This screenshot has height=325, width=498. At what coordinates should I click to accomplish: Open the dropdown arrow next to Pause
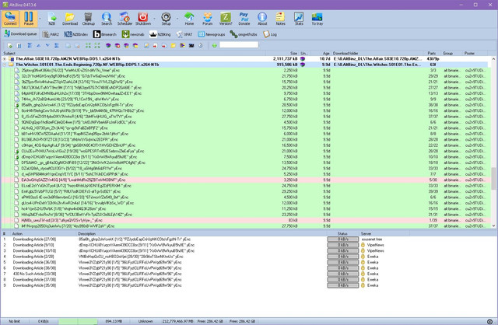[x=40, y=19]
